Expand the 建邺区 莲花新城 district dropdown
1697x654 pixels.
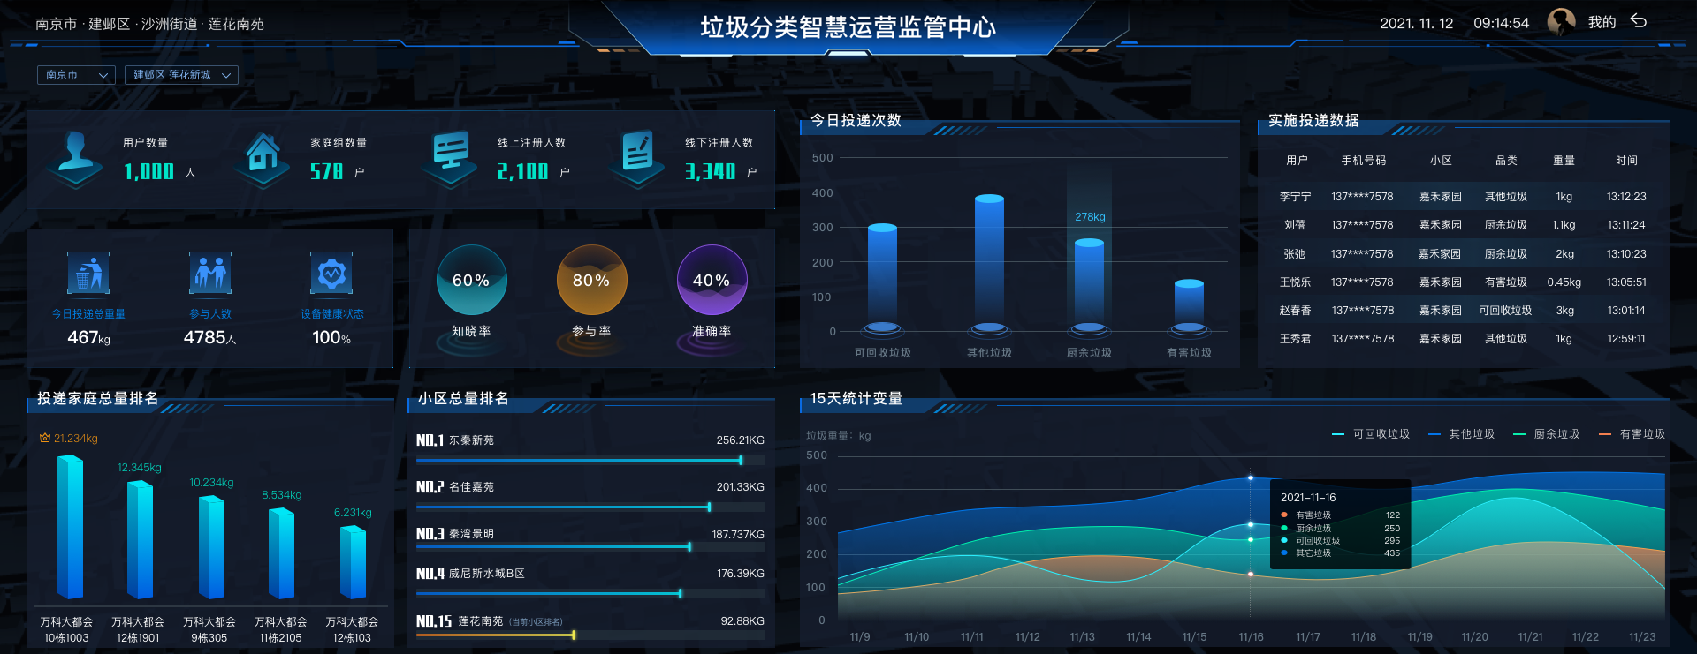(x=181, y=75)
